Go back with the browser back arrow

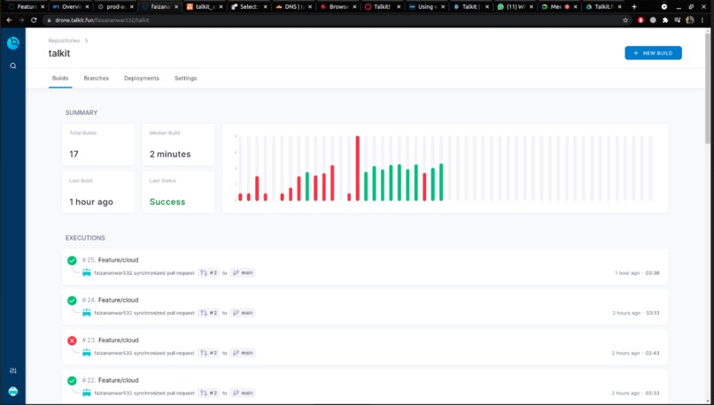(x=9, y=20)
